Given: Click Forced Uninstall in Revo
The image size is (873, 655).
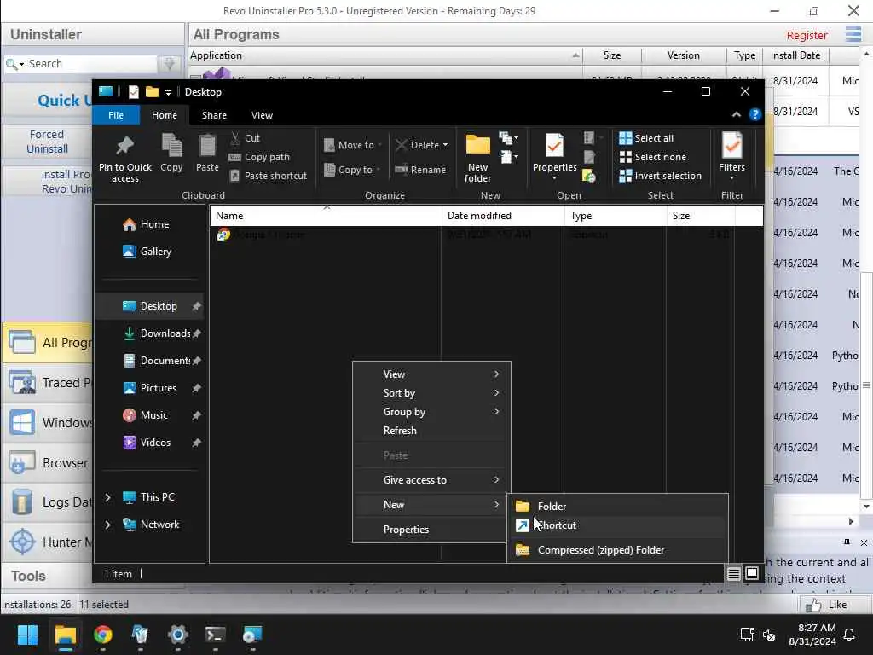Looking at the screenshot, I should click(x=48, y=142).
